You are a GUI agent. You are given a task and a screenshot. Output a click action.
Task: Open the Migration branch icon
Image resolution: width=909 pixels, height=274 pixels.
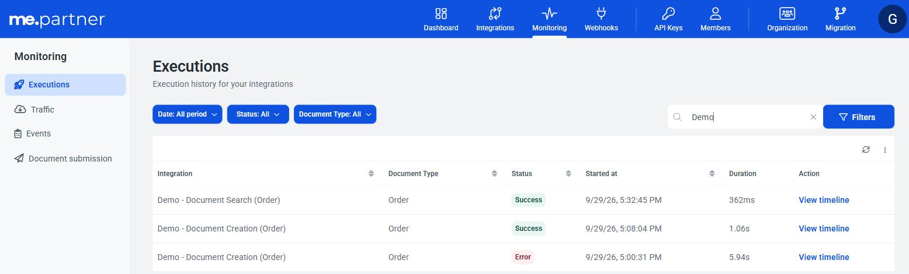(x=841, y=13)
